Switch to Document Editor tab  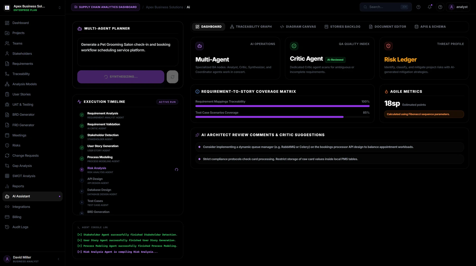click(388, 27)
